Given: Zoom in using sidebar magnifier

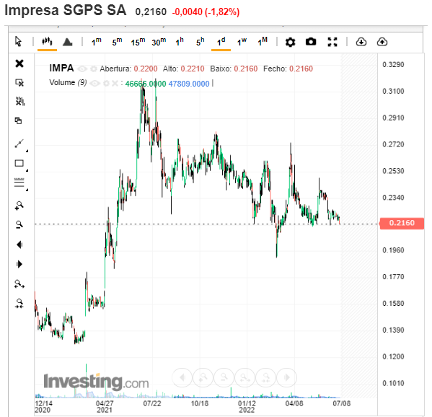Looking at the screenshot, I should pyautogui.click(x=19, y=206).
